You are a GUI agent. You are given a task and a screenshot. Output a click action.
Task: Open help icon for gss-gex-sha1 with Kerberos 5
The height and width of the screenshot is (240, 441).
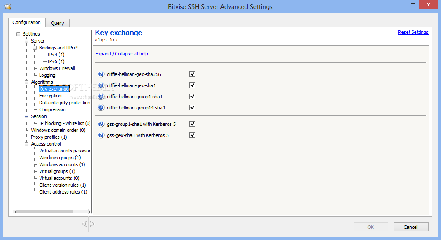click(x=101, y=135)
